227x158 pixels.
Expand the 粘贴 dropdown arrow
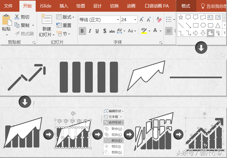(7, 35)
